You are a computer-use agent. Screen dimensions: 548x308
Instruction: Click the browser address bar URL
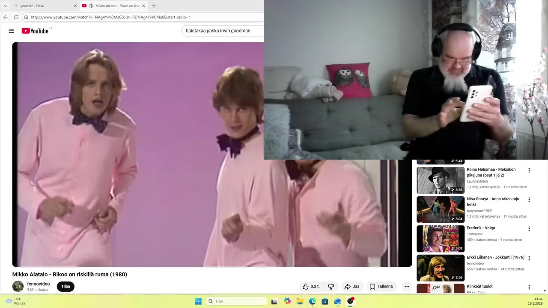tap(110, 17)
